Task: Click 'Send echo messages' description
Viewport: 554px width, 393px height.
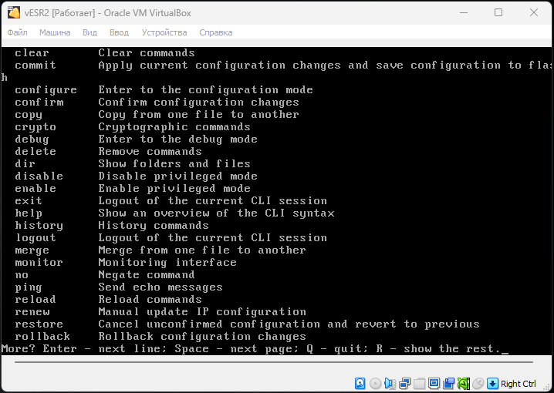Action: tap(160, 287)
